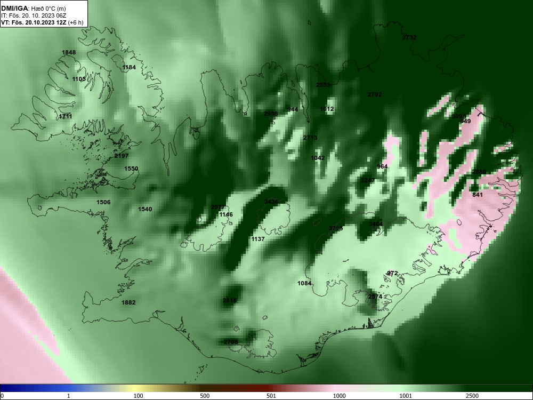Click the '100' tick on the color scale

coord(139,396)
